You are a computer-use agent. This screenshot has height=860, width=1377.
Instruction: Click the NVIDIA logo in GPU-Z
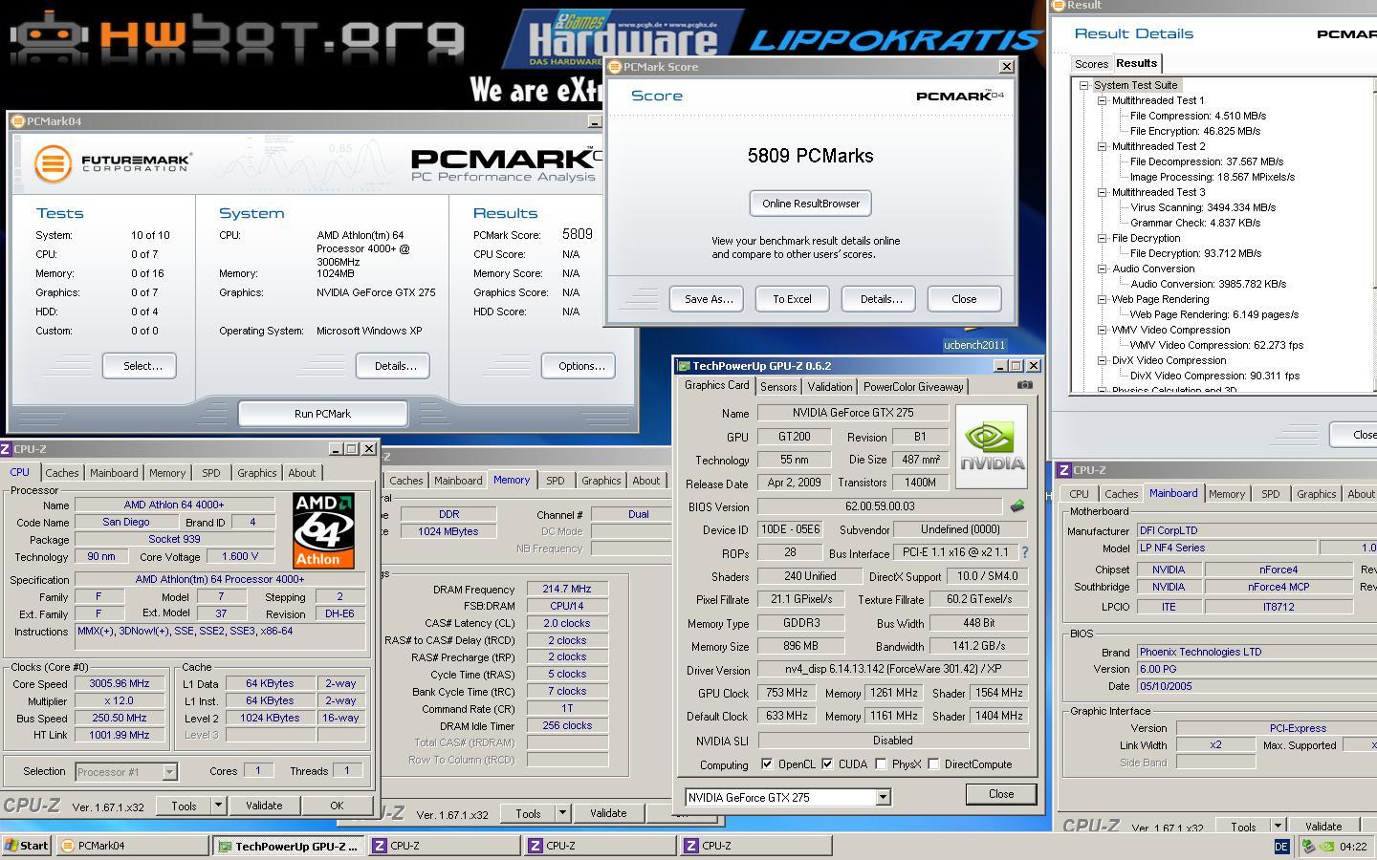point(992,446)
